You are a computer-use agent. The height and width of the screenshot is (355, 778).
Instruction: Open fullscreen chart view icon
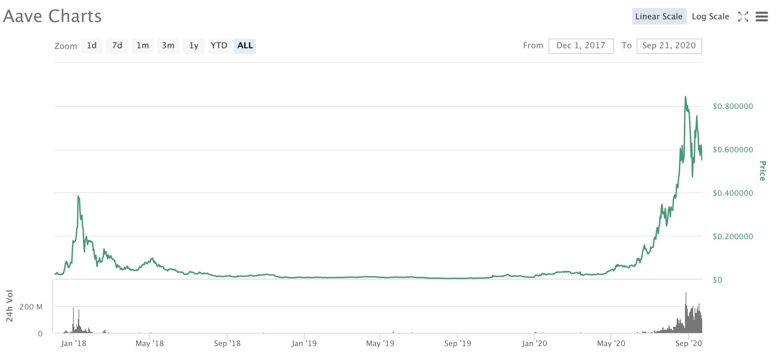point(743,17)
